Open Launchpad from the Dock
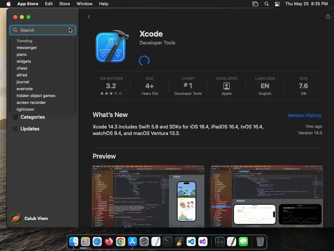The image size is (334, 251). point(85,242)
